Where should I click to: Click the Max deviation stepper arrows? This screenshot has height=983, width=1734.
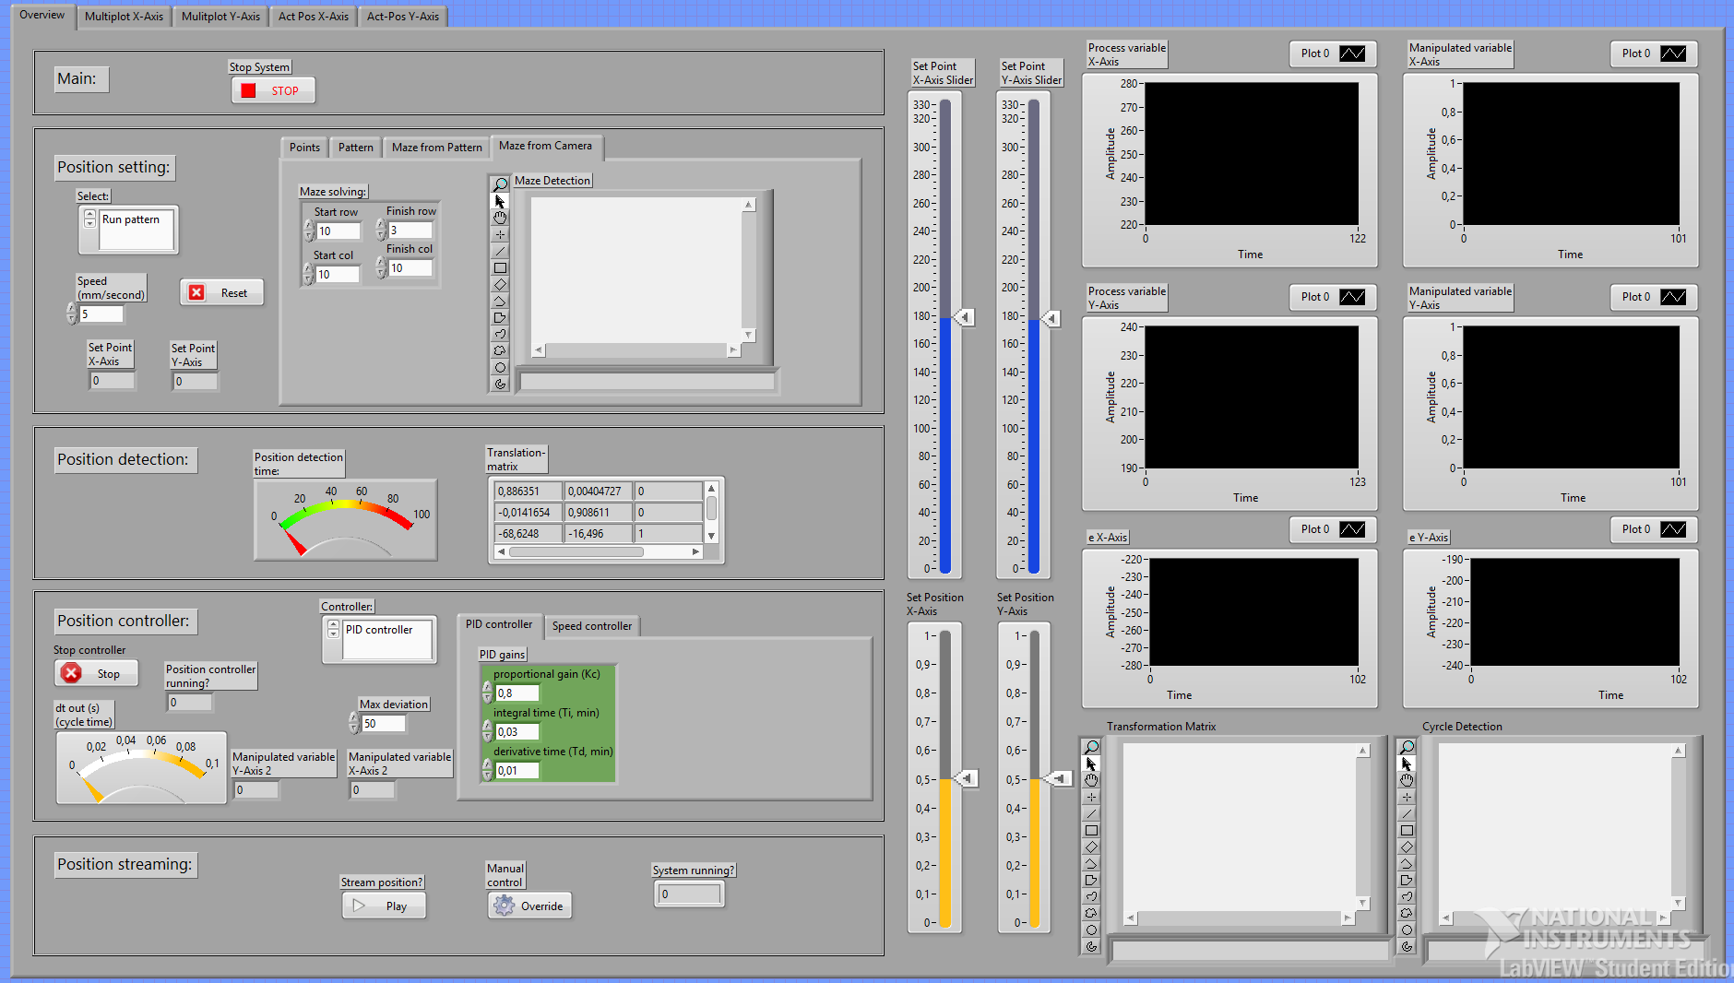354,723
